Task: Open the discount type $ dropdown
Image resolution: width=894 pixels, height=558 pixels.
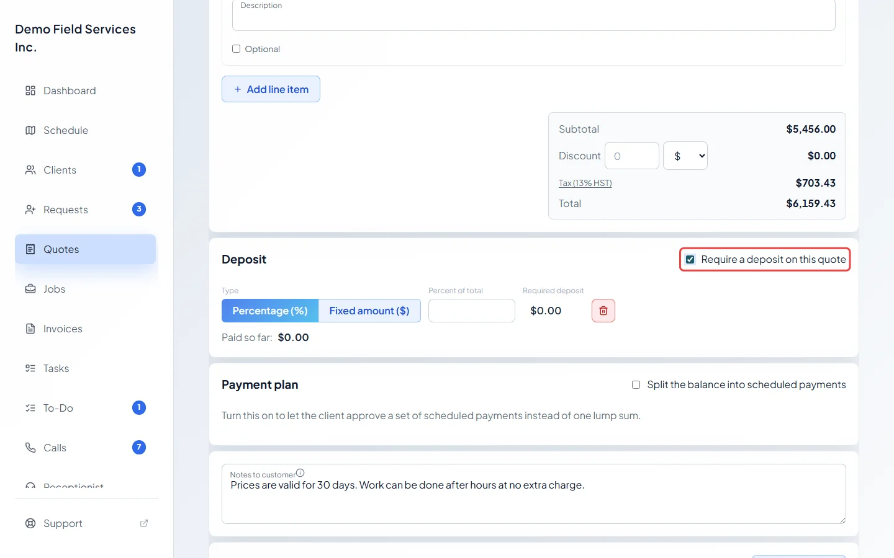Action: (x=685, y=156)
